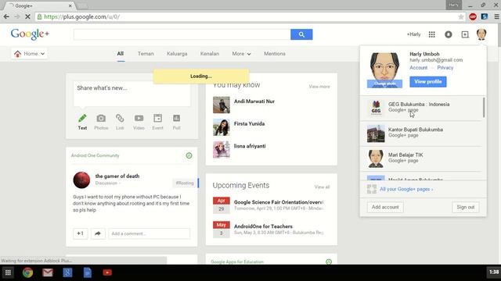Click View all in Upcoming Events

pyautogui.click(x=322, y=187)
